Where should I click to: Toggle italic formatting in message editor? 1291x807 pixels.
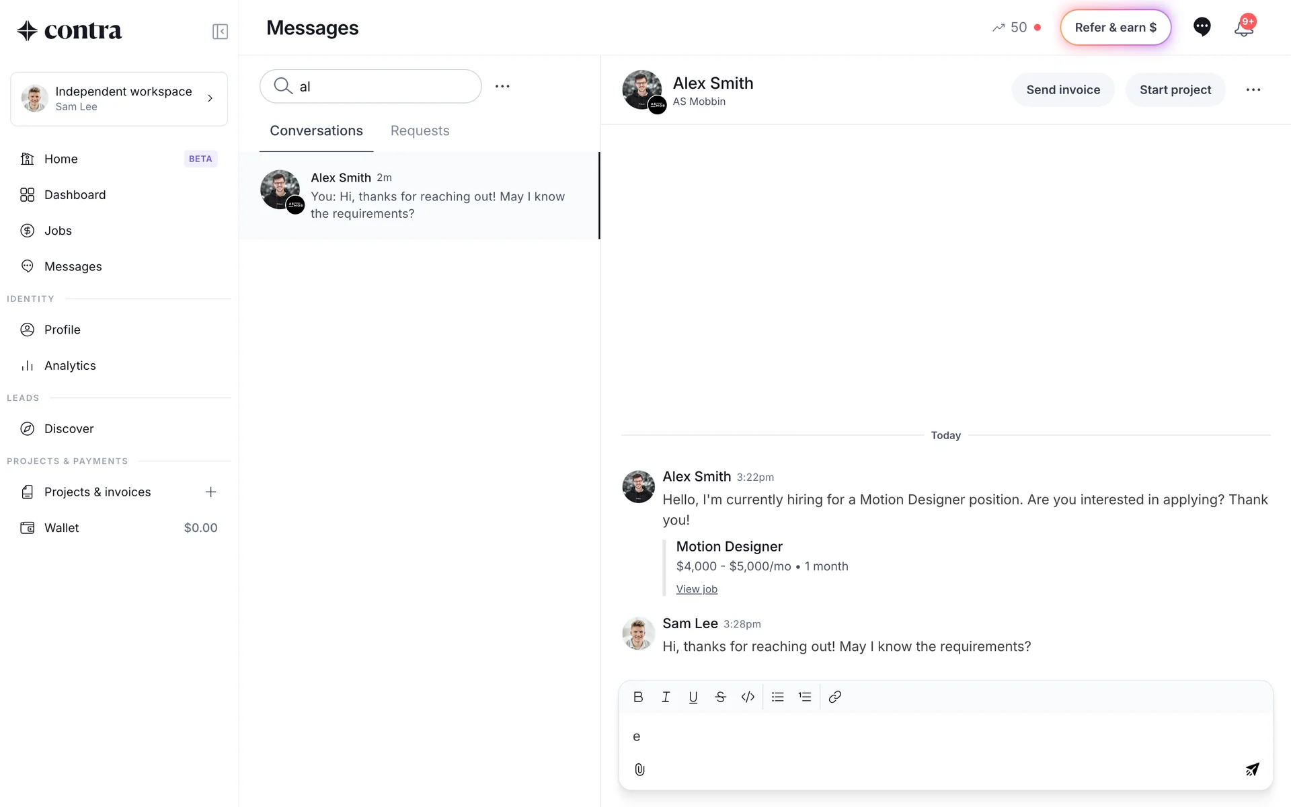click(666, 697)
